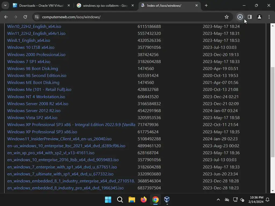Open Windows 98 Second Edition.iso link
The height and width of the screenshot is (206, 275).
37,76
